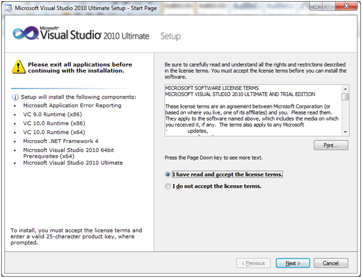Screen dimensions: 362x278
Task: Click the disabled Previous button
Action: click(254, 263)
